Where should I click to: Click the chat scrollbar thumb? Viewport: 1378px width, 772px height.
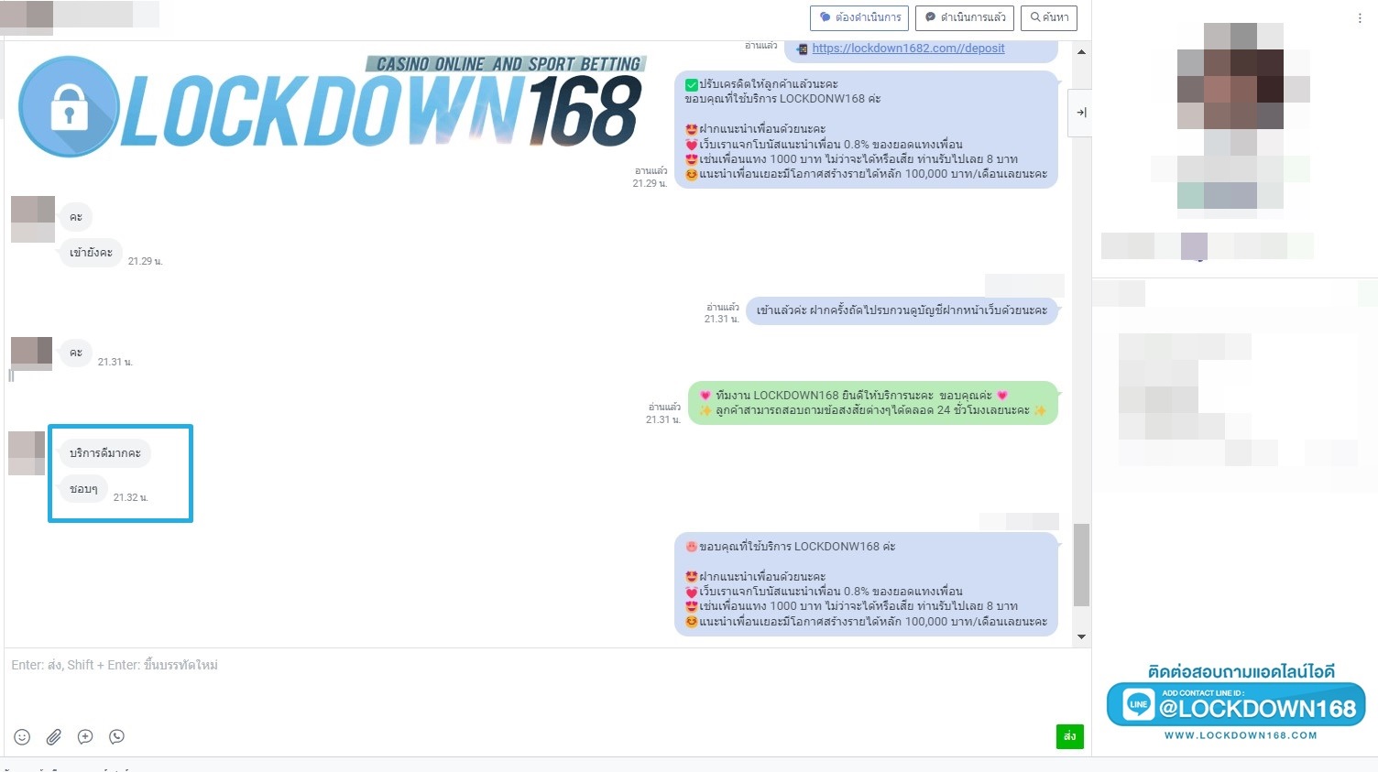[1081, 564]
